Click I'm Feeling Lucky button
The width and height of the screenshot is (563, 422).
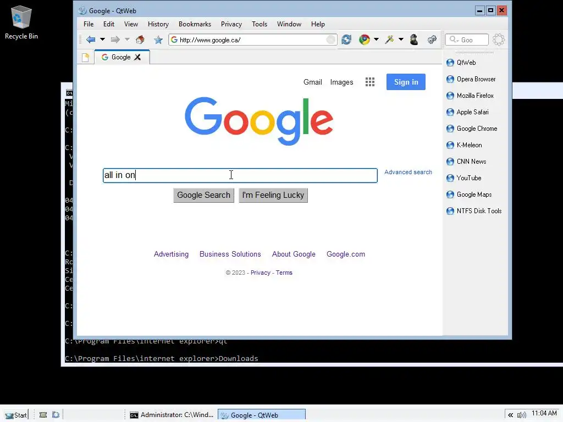tap(273, 195)
